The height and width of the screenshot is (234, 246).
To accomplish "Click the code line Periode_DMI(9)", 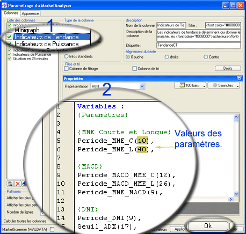I will pos(109,218).
